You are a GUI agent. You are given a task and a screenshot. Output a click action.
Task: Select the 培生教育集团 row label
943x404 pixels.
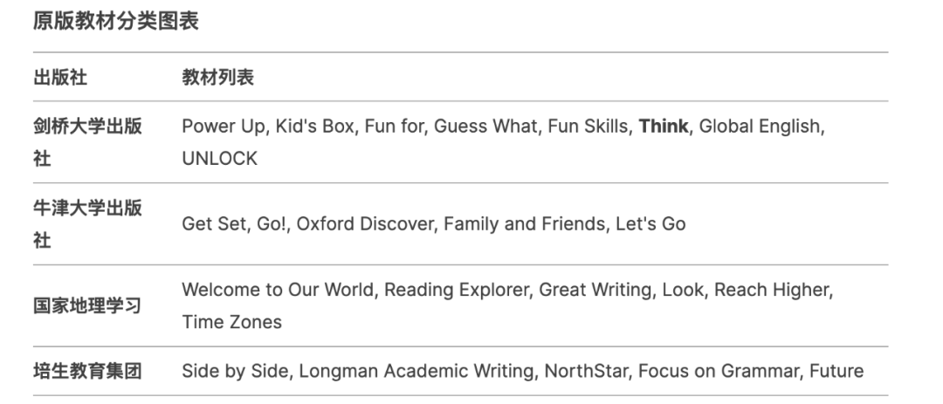88,371
